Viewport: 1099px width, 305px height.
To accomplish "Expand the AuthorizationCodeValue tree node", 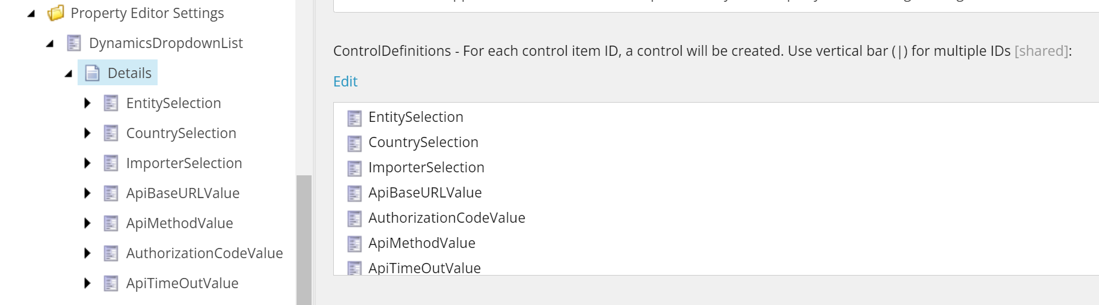I will 87,253.
